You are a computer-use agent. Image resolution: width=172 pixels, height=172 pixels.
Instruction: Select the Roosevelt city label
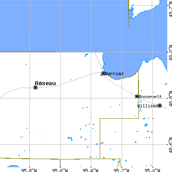tap(150, 97)
